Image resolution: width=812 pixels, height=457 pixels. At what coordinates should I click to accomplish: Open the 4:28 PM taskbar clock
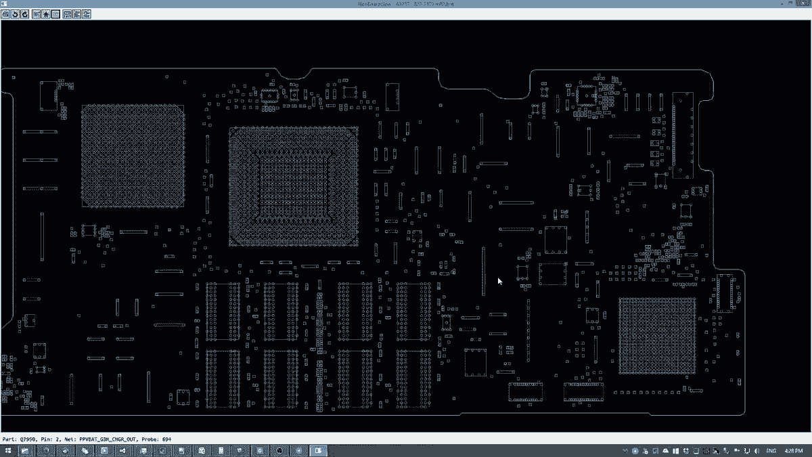coord(793,451)
